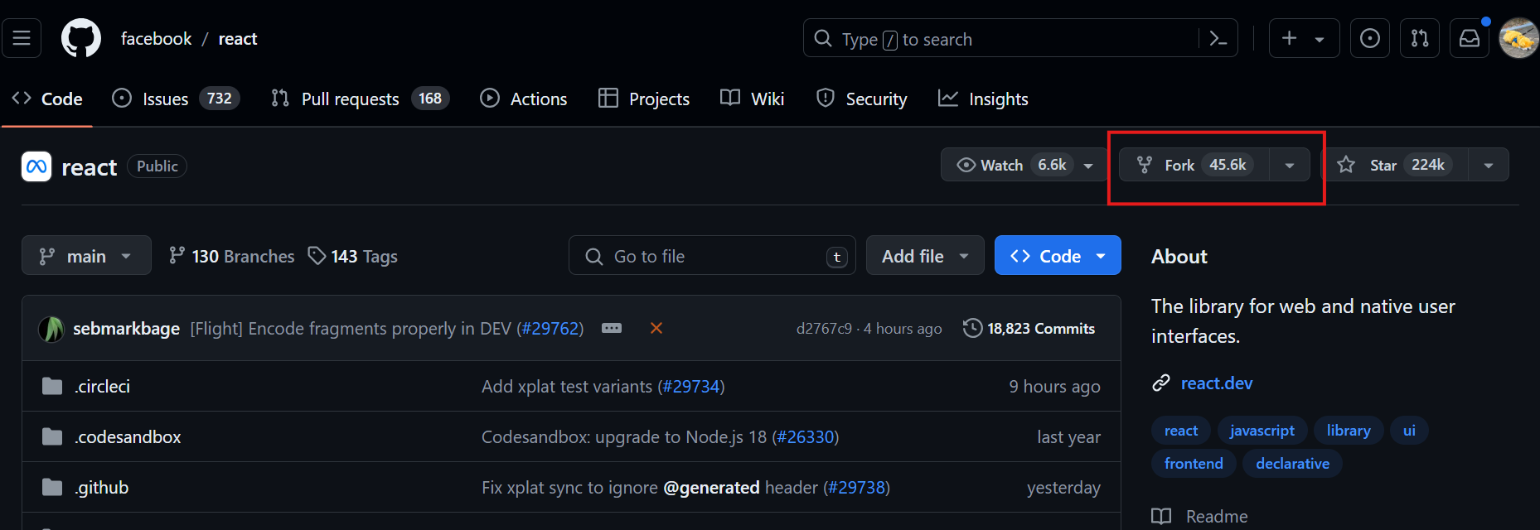1540x530 pixels.
Task: Open the star lists dropdown arrow
Action: [x=1488, y=165]
